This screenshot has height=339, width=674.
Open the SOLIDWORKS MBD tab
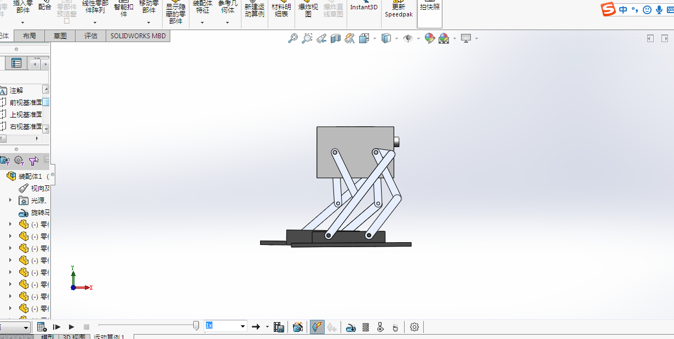(137, 36)
